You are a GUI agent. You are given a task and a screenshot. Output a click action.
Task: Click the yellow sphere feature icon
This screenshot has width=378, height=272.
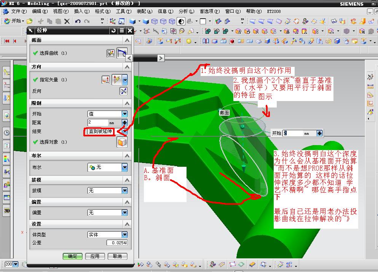point(189,41)
